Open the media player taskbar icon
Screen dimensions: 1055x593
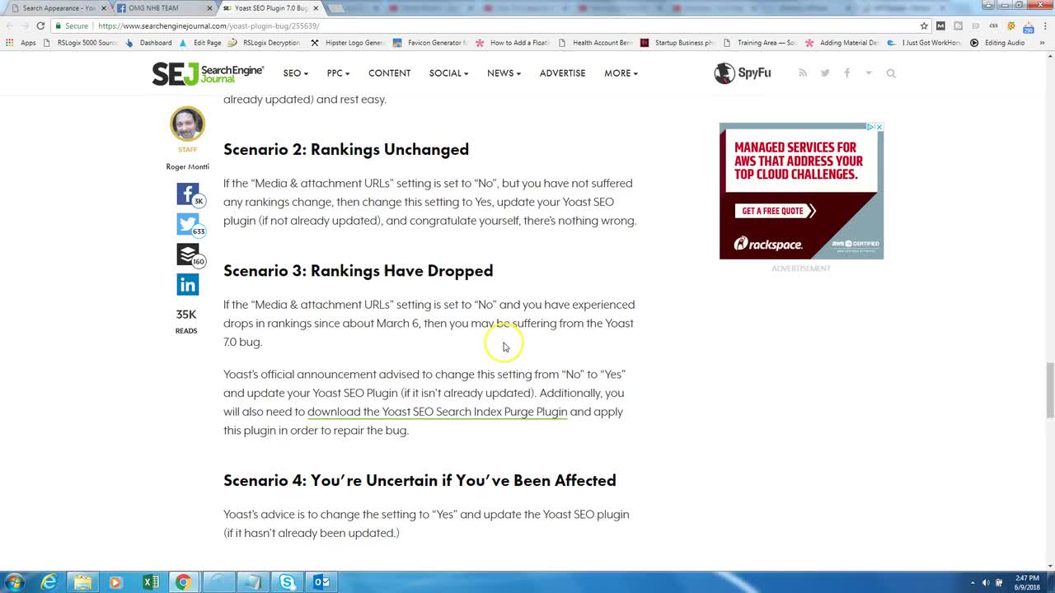pos(115,582)
